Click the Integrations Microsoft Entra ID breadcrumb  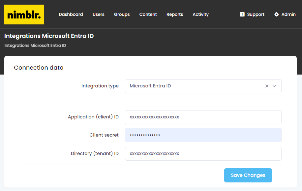tap(35, 46)
